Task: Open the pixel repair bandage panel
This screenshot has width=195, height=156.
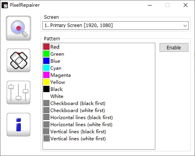Action: pyautogui.click(x=18, y=60)
